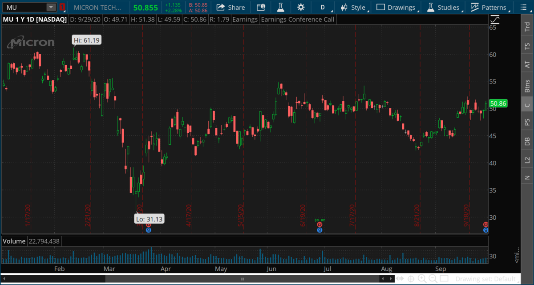Click the curve scale icon above price axis
534x285 pixels.
(x=494, y=19)
